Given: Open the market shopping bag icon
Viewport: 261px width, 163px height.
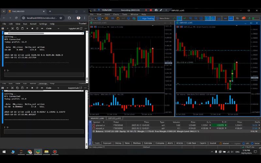Looking at the screenshot, I should [118, 18].
